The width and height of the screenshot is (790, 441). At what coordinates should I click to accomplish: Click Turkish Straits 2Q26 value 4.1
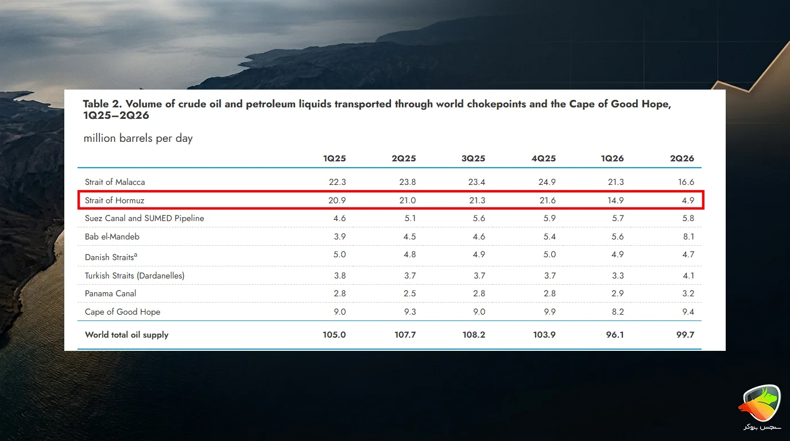click(689, 276)
